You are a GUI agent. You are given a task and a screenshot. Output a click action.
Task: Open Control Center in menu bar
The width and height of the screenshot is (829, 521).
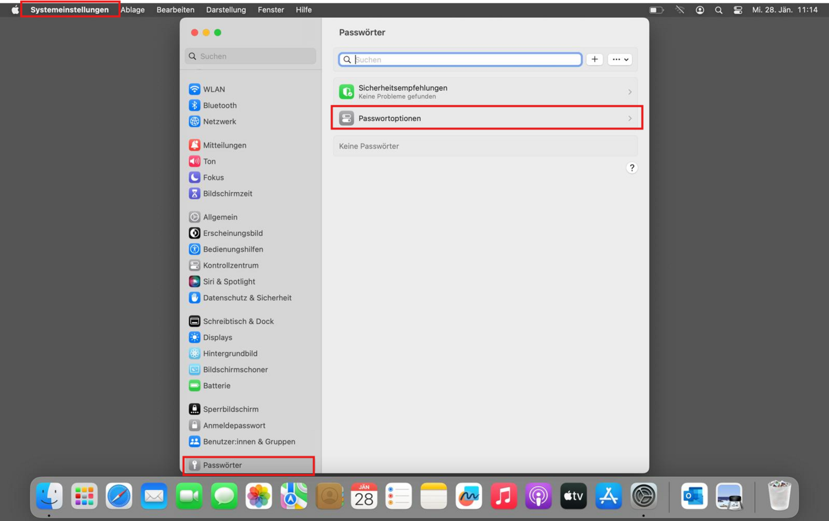[737, 10]
